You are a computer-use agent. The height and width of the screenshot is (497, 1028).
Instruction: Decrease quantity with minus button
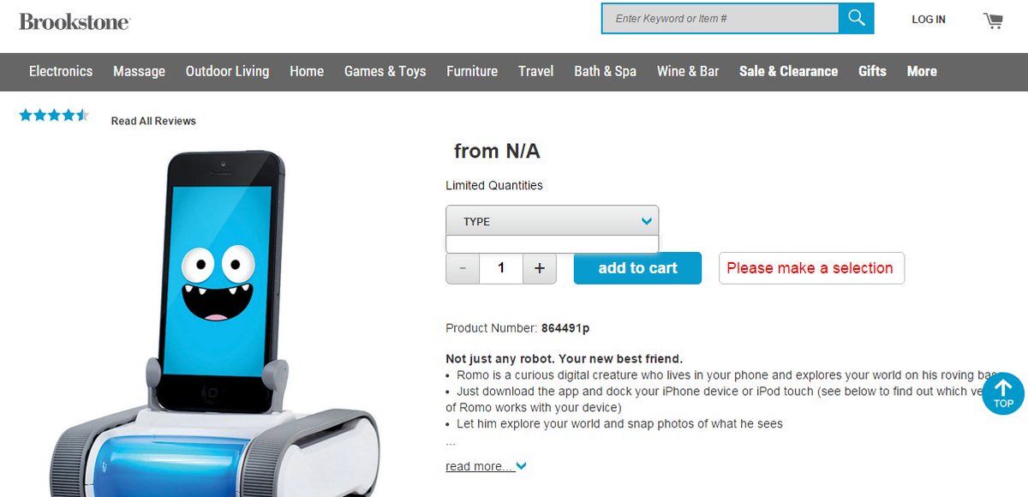coord(463,268)
